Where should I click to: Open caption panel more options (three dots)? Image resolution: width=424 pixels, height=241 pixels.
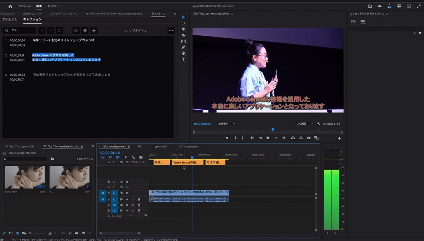171,30
